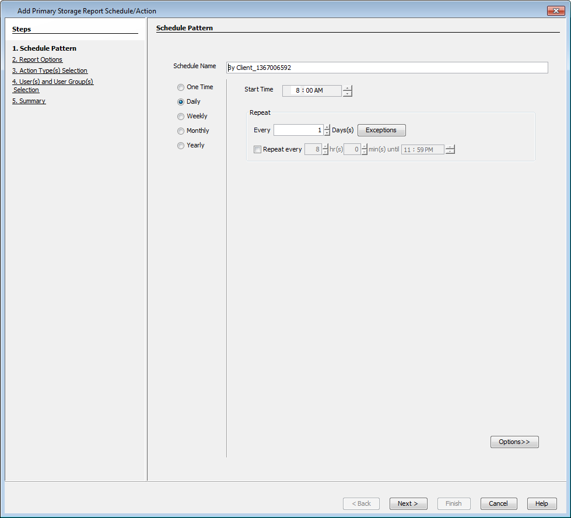This screenshot has width=571, height=518.
Task: Expand additional settings with Options>>
Action: pyautogui.click(x=514, y=442)
